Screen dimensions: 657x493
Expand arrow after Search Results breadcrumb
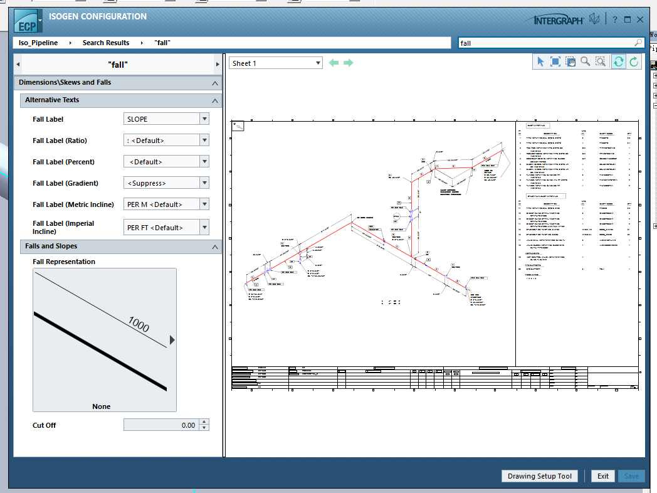click(142, 43)
